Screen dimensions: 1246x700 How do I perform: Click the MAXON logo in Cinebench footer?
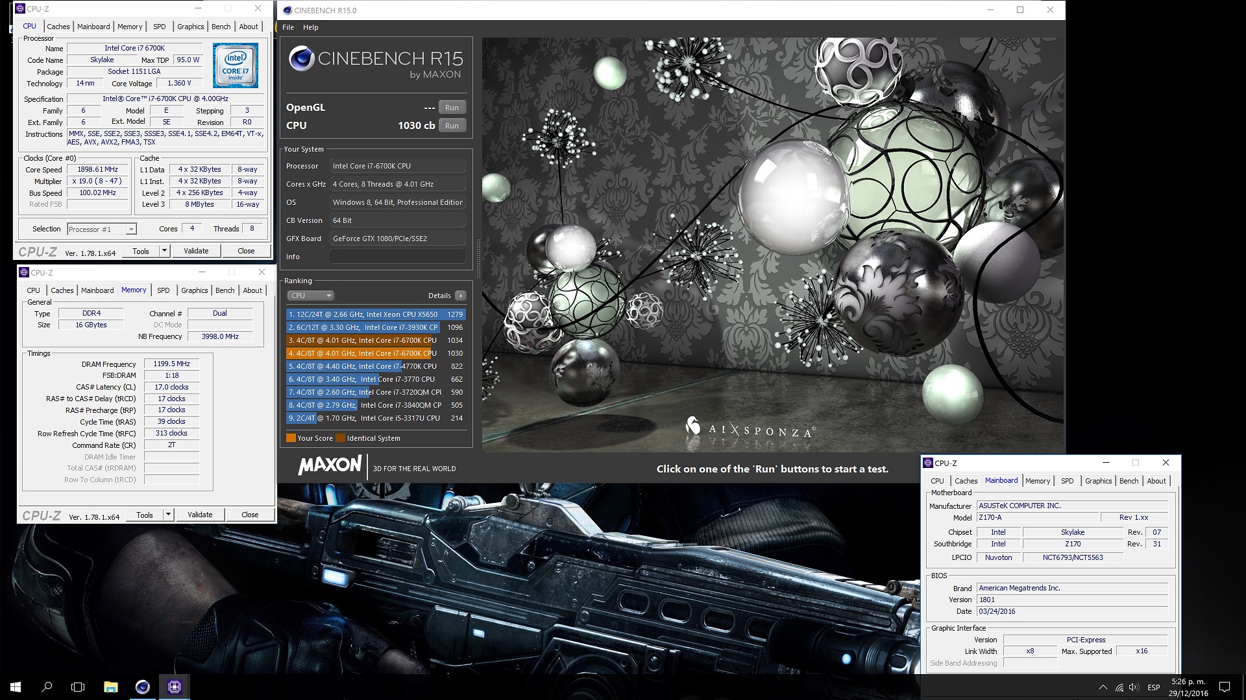pos(330,465)
